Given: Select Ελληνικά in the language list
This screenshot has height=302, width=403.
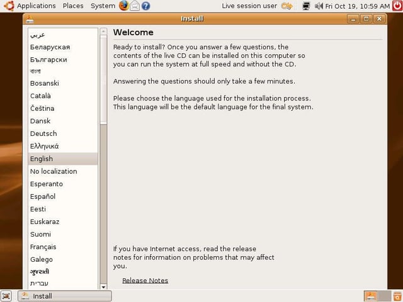Looking at the screenshot, I should 63,146.
